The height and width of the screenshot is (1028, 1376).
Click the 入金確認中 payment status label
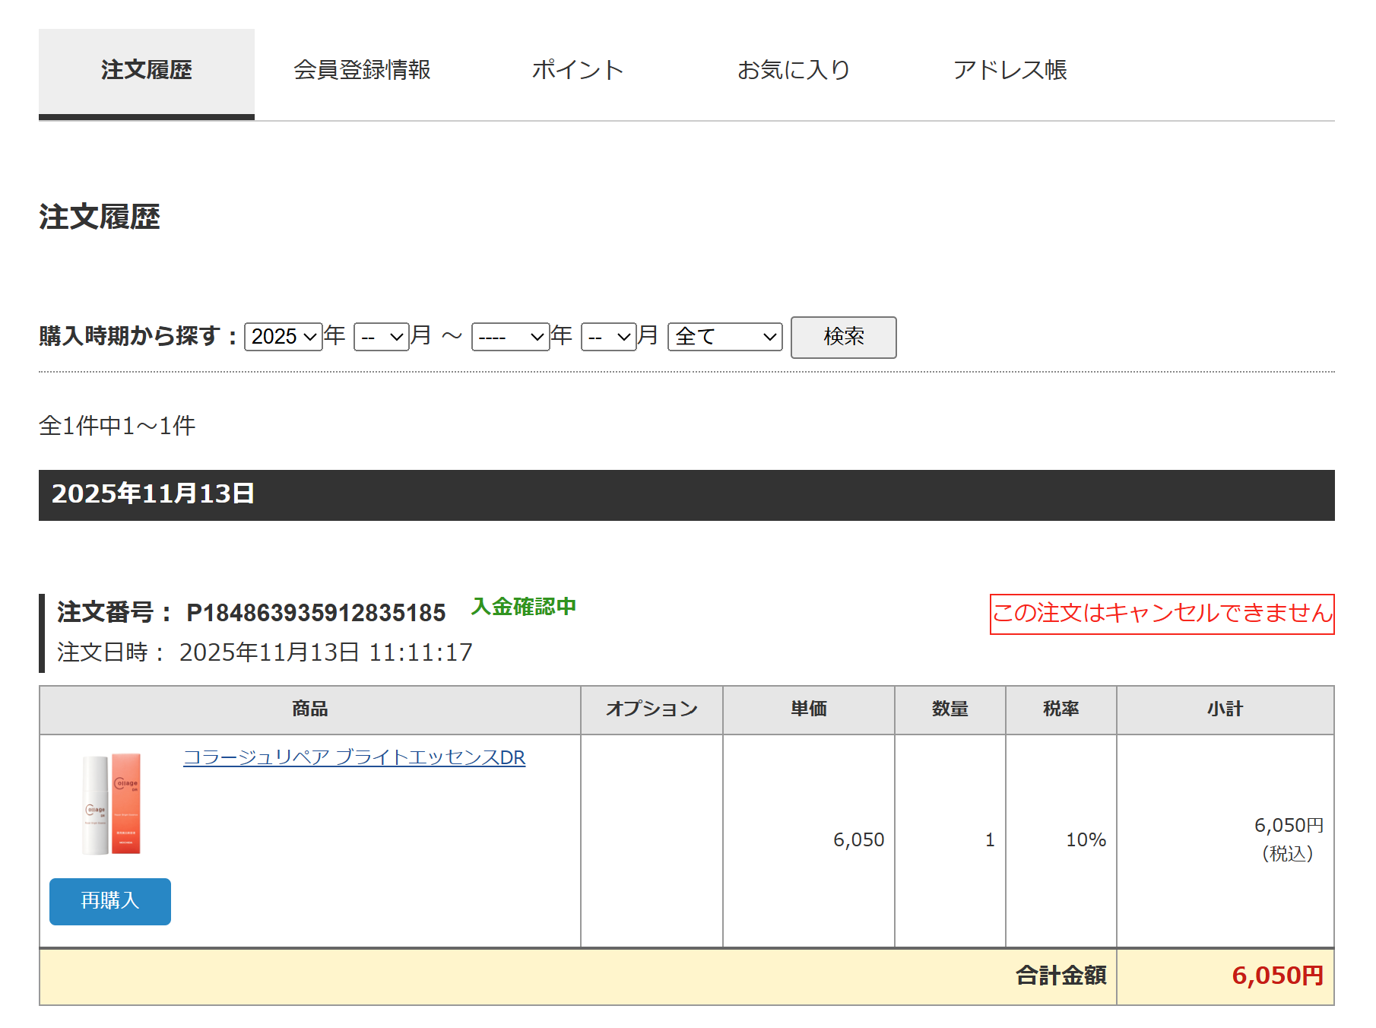524,607
